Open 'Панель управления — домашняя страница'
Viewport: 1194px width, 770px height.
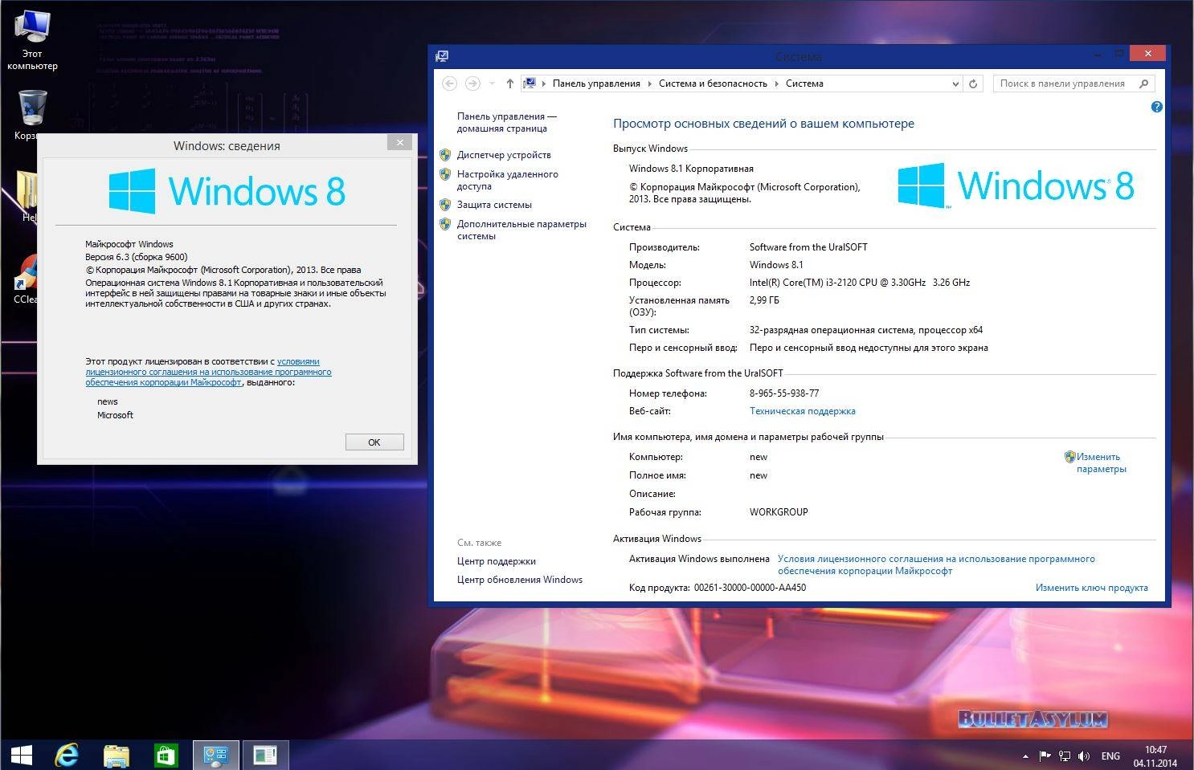(x=506, y=122)
